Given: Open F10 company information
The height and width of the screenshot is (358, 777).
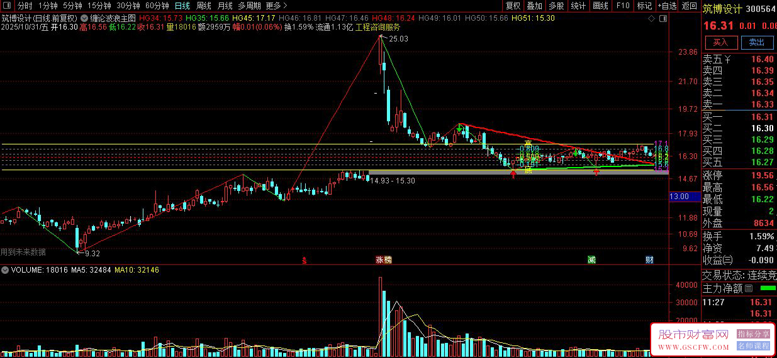Looking at the screenshot, I should (623, 6).
